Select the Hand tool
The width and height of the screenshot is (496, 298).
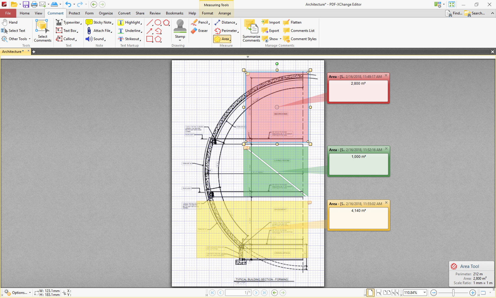tap(10, 22)
